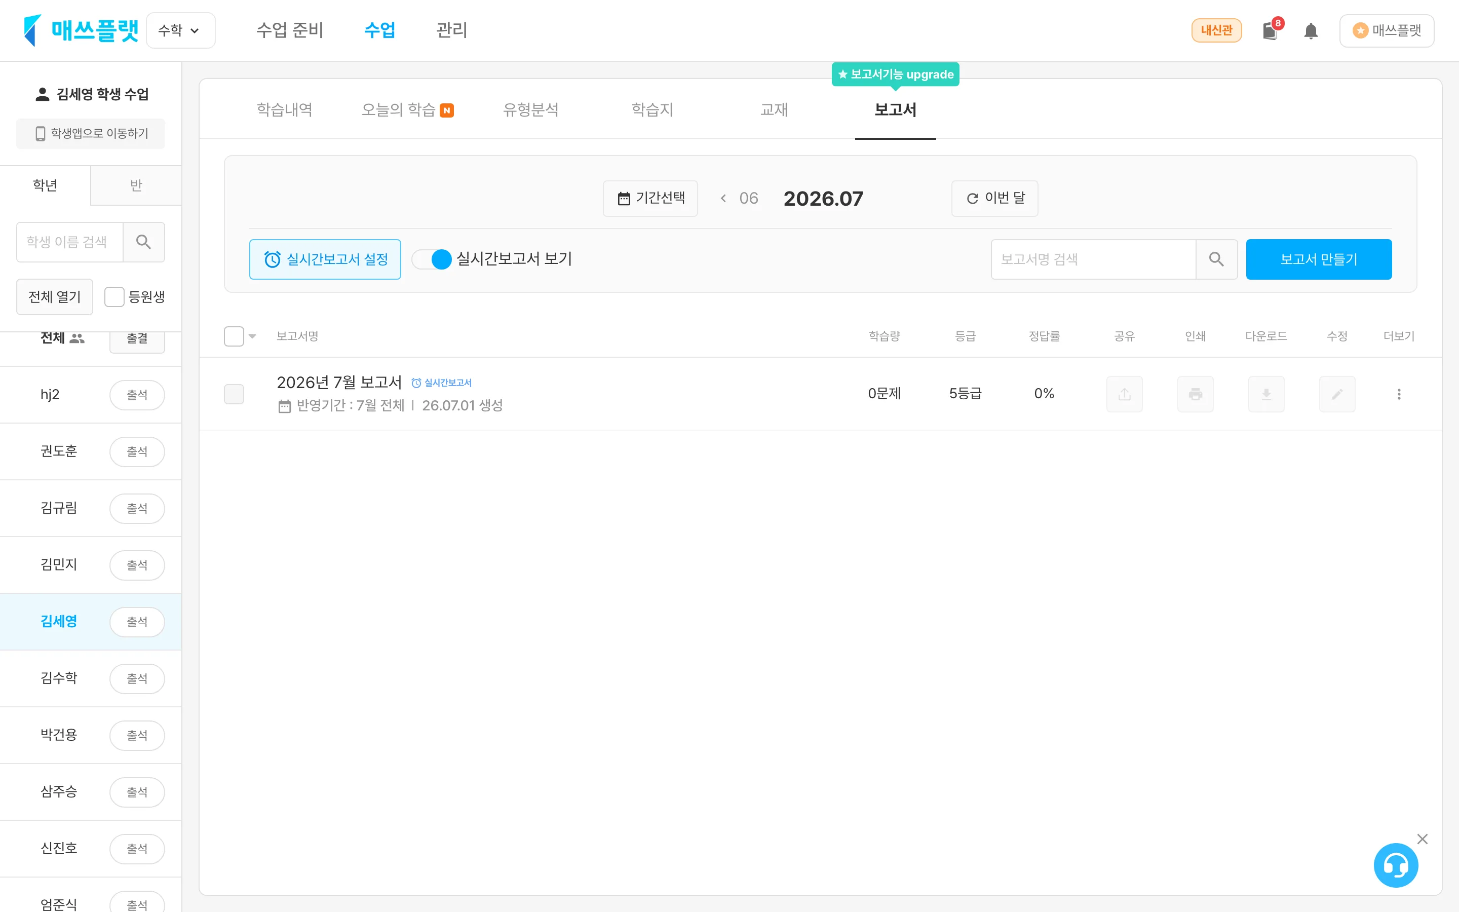
Task: Click 실시간보고서 설정 button
Action: coord(325,259)
